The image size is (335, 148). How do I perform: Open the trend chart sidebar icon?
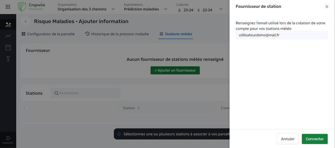8,36
